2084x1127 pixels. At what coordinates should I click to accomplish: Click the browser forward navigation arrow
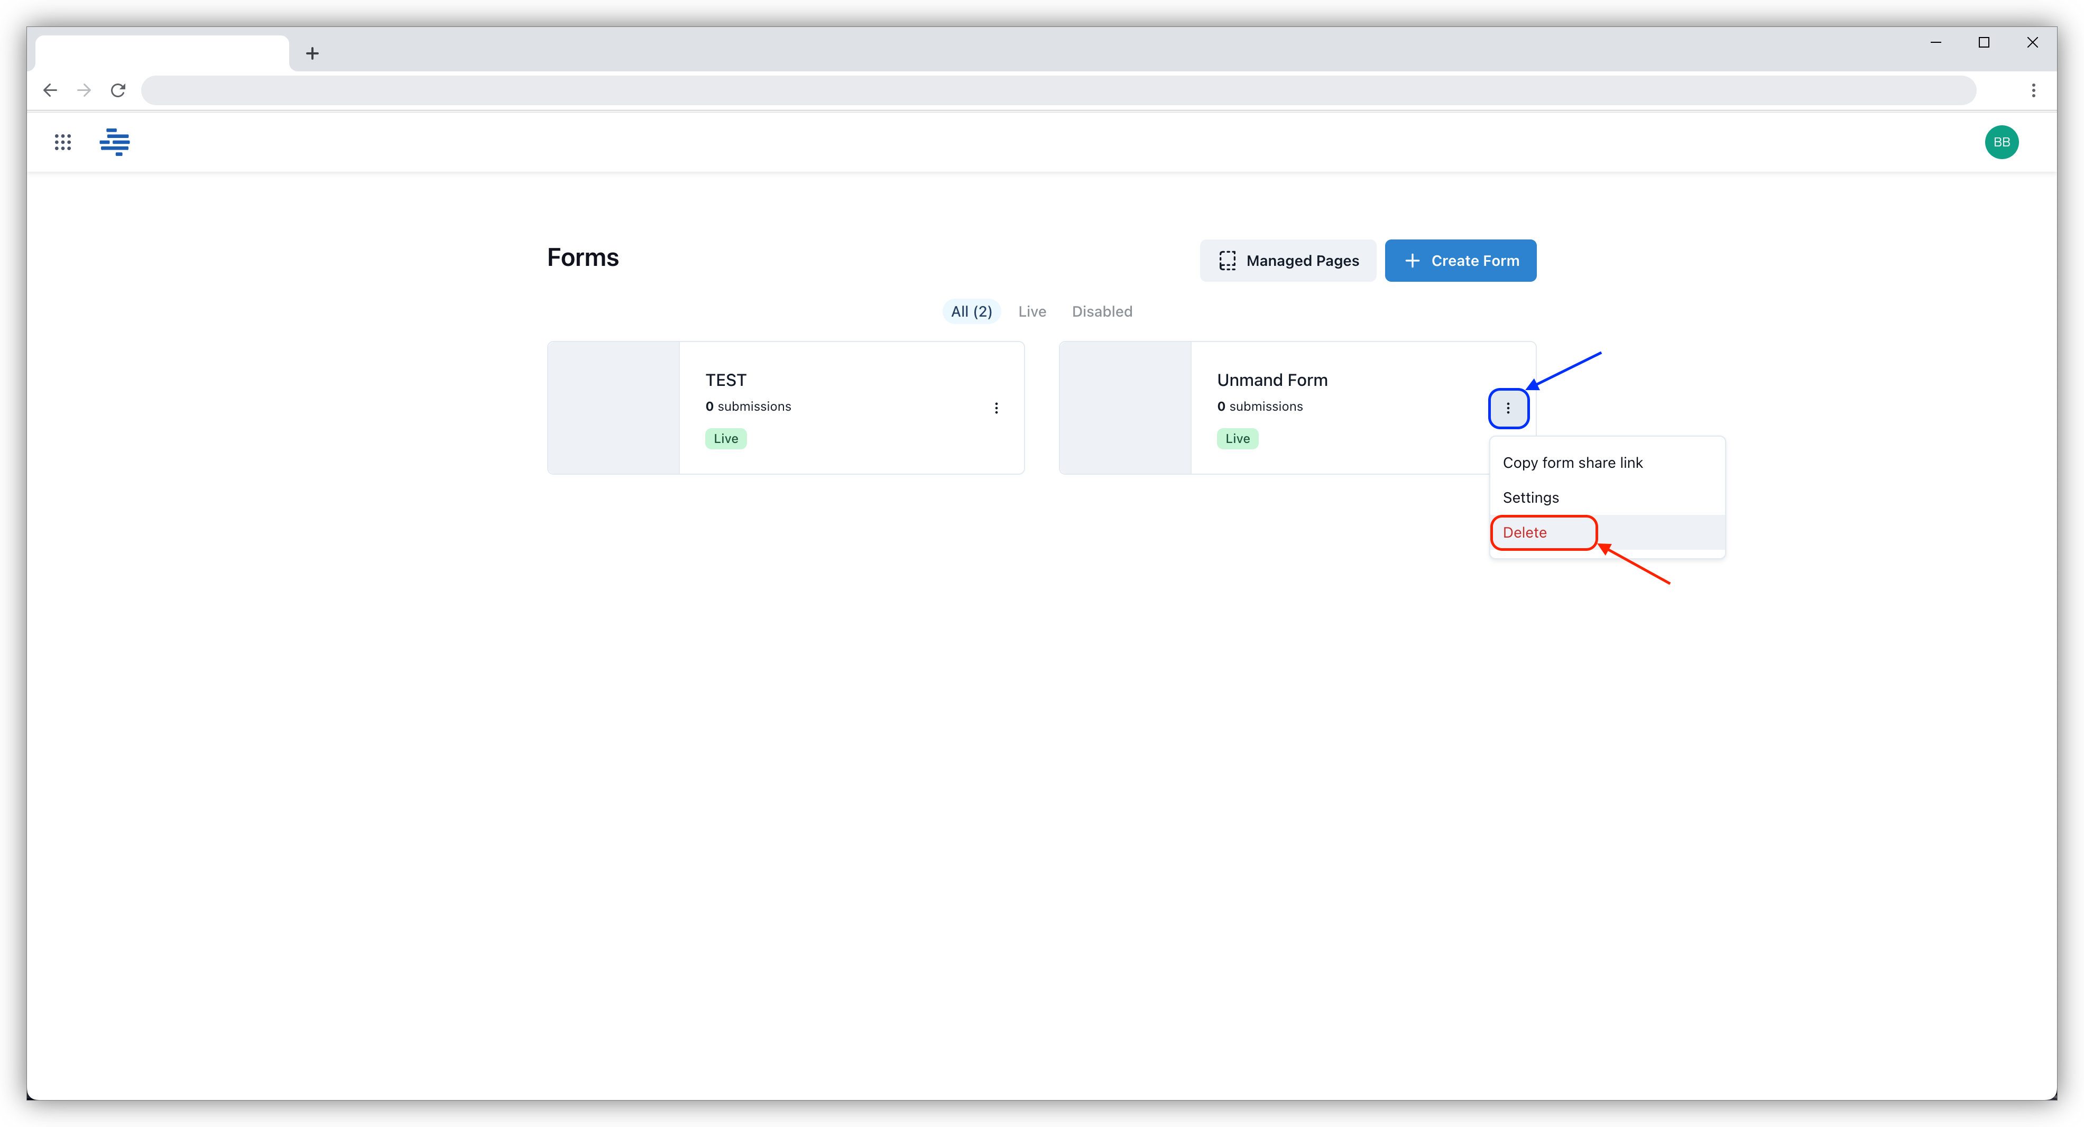[x=84, y=90]
